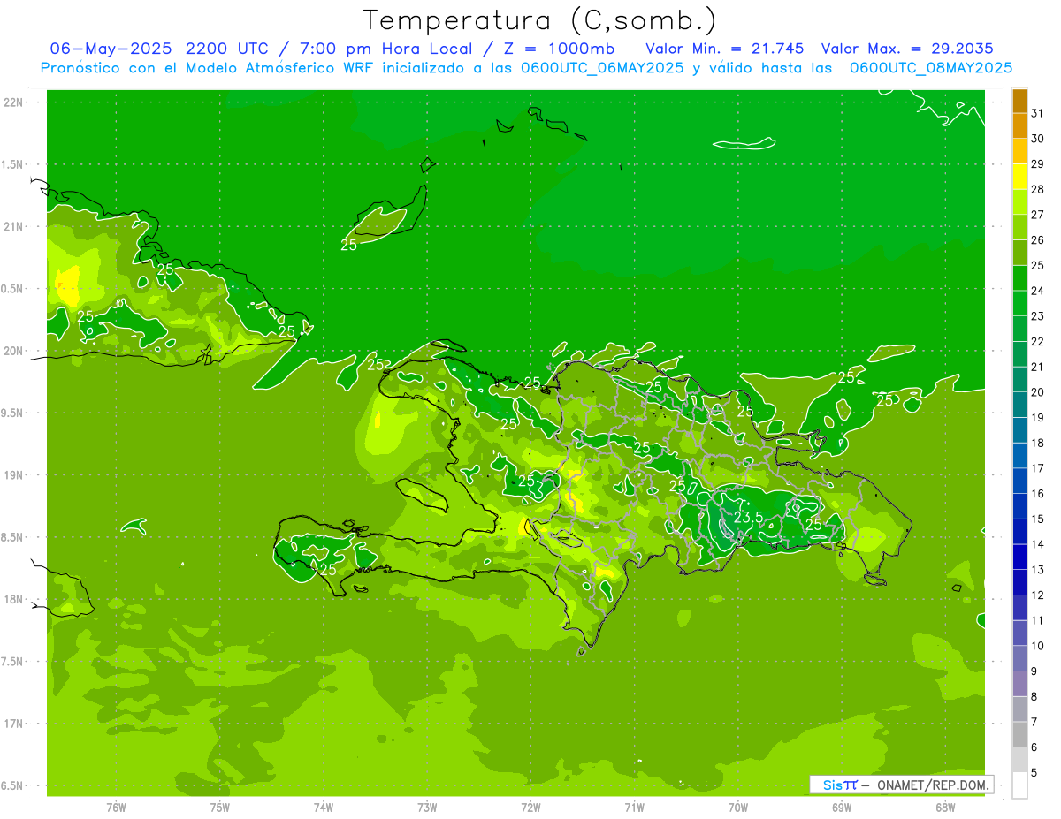
Task: Click the 'Valor Min. = 21.745' text
Action: pyautogui.click(x=725, y=49)
